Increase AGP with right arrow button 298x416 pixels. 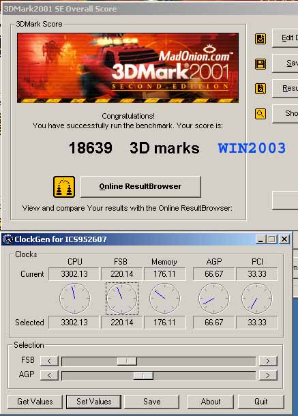point(268,375)
